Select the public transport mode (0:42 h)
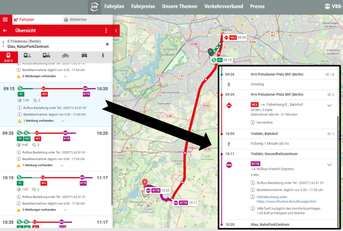343x231 pixels. (8, 57)
